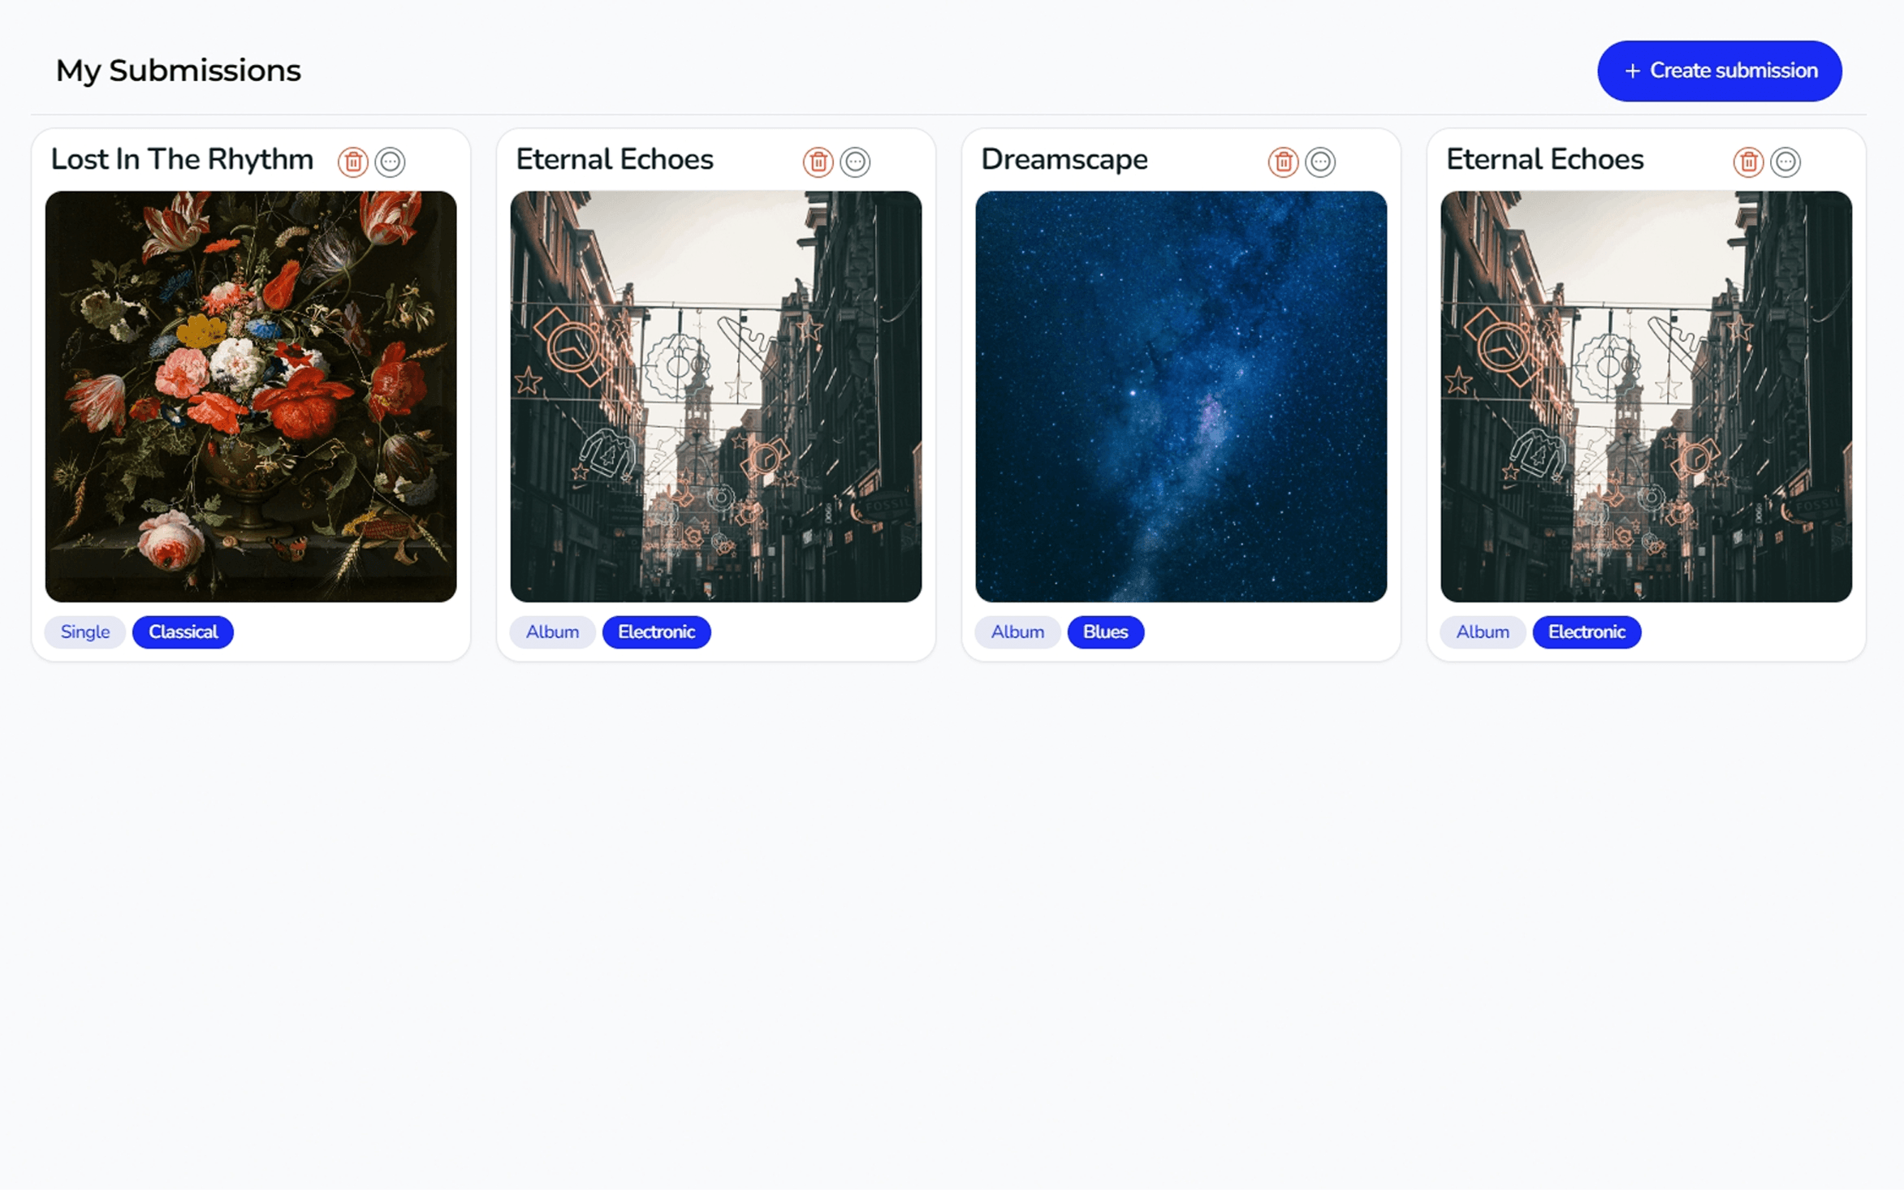Select the Blues genre tag
This screenshot has height=1190, width=1904.
click(x=1106, y=632)
